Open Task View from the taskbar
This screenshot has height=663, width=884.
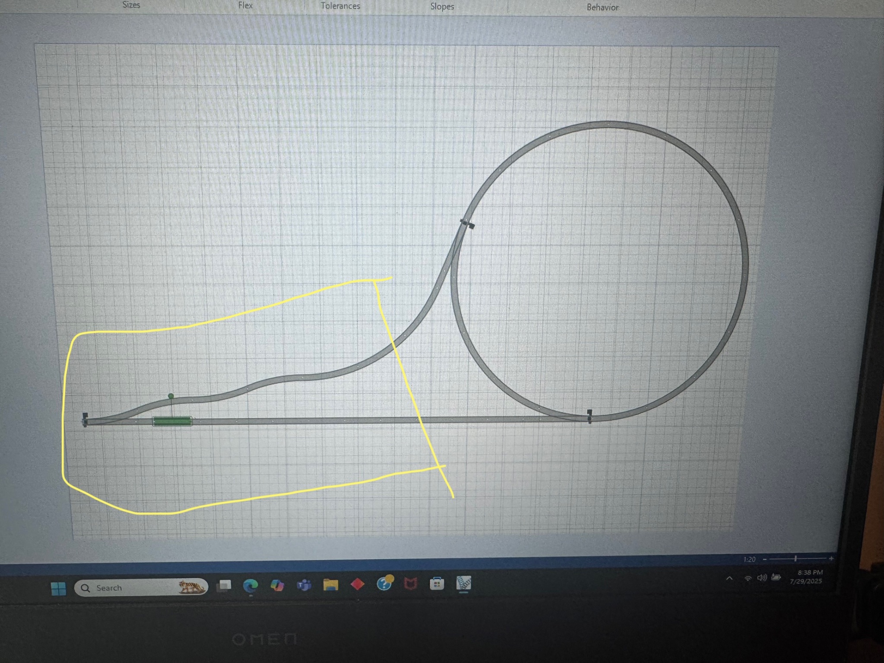pyautogui.click(x=224, y=586)
